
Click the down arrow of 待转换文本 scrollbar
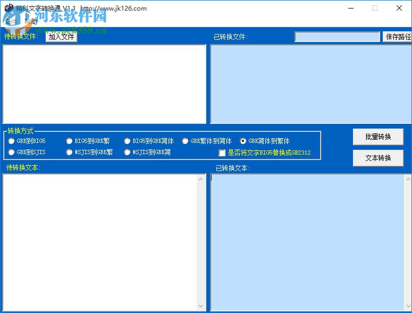coord(201,306)
